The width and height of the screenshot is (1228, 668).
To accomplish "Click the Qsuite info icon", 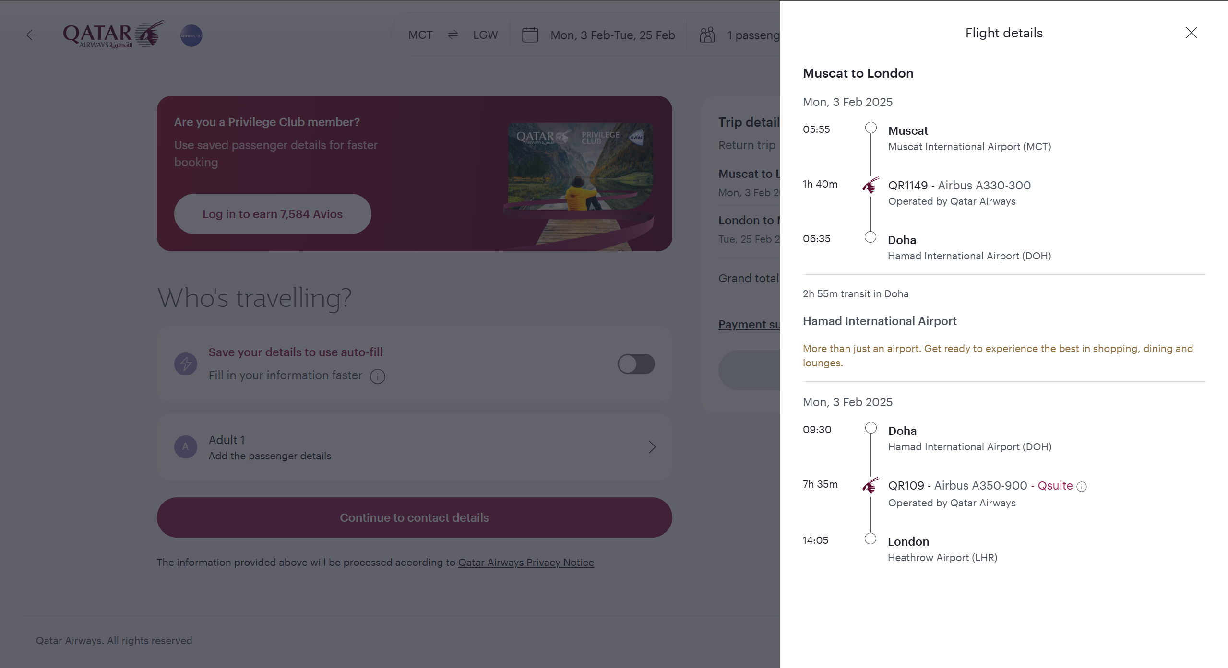I will click(x=1082, y=487).
